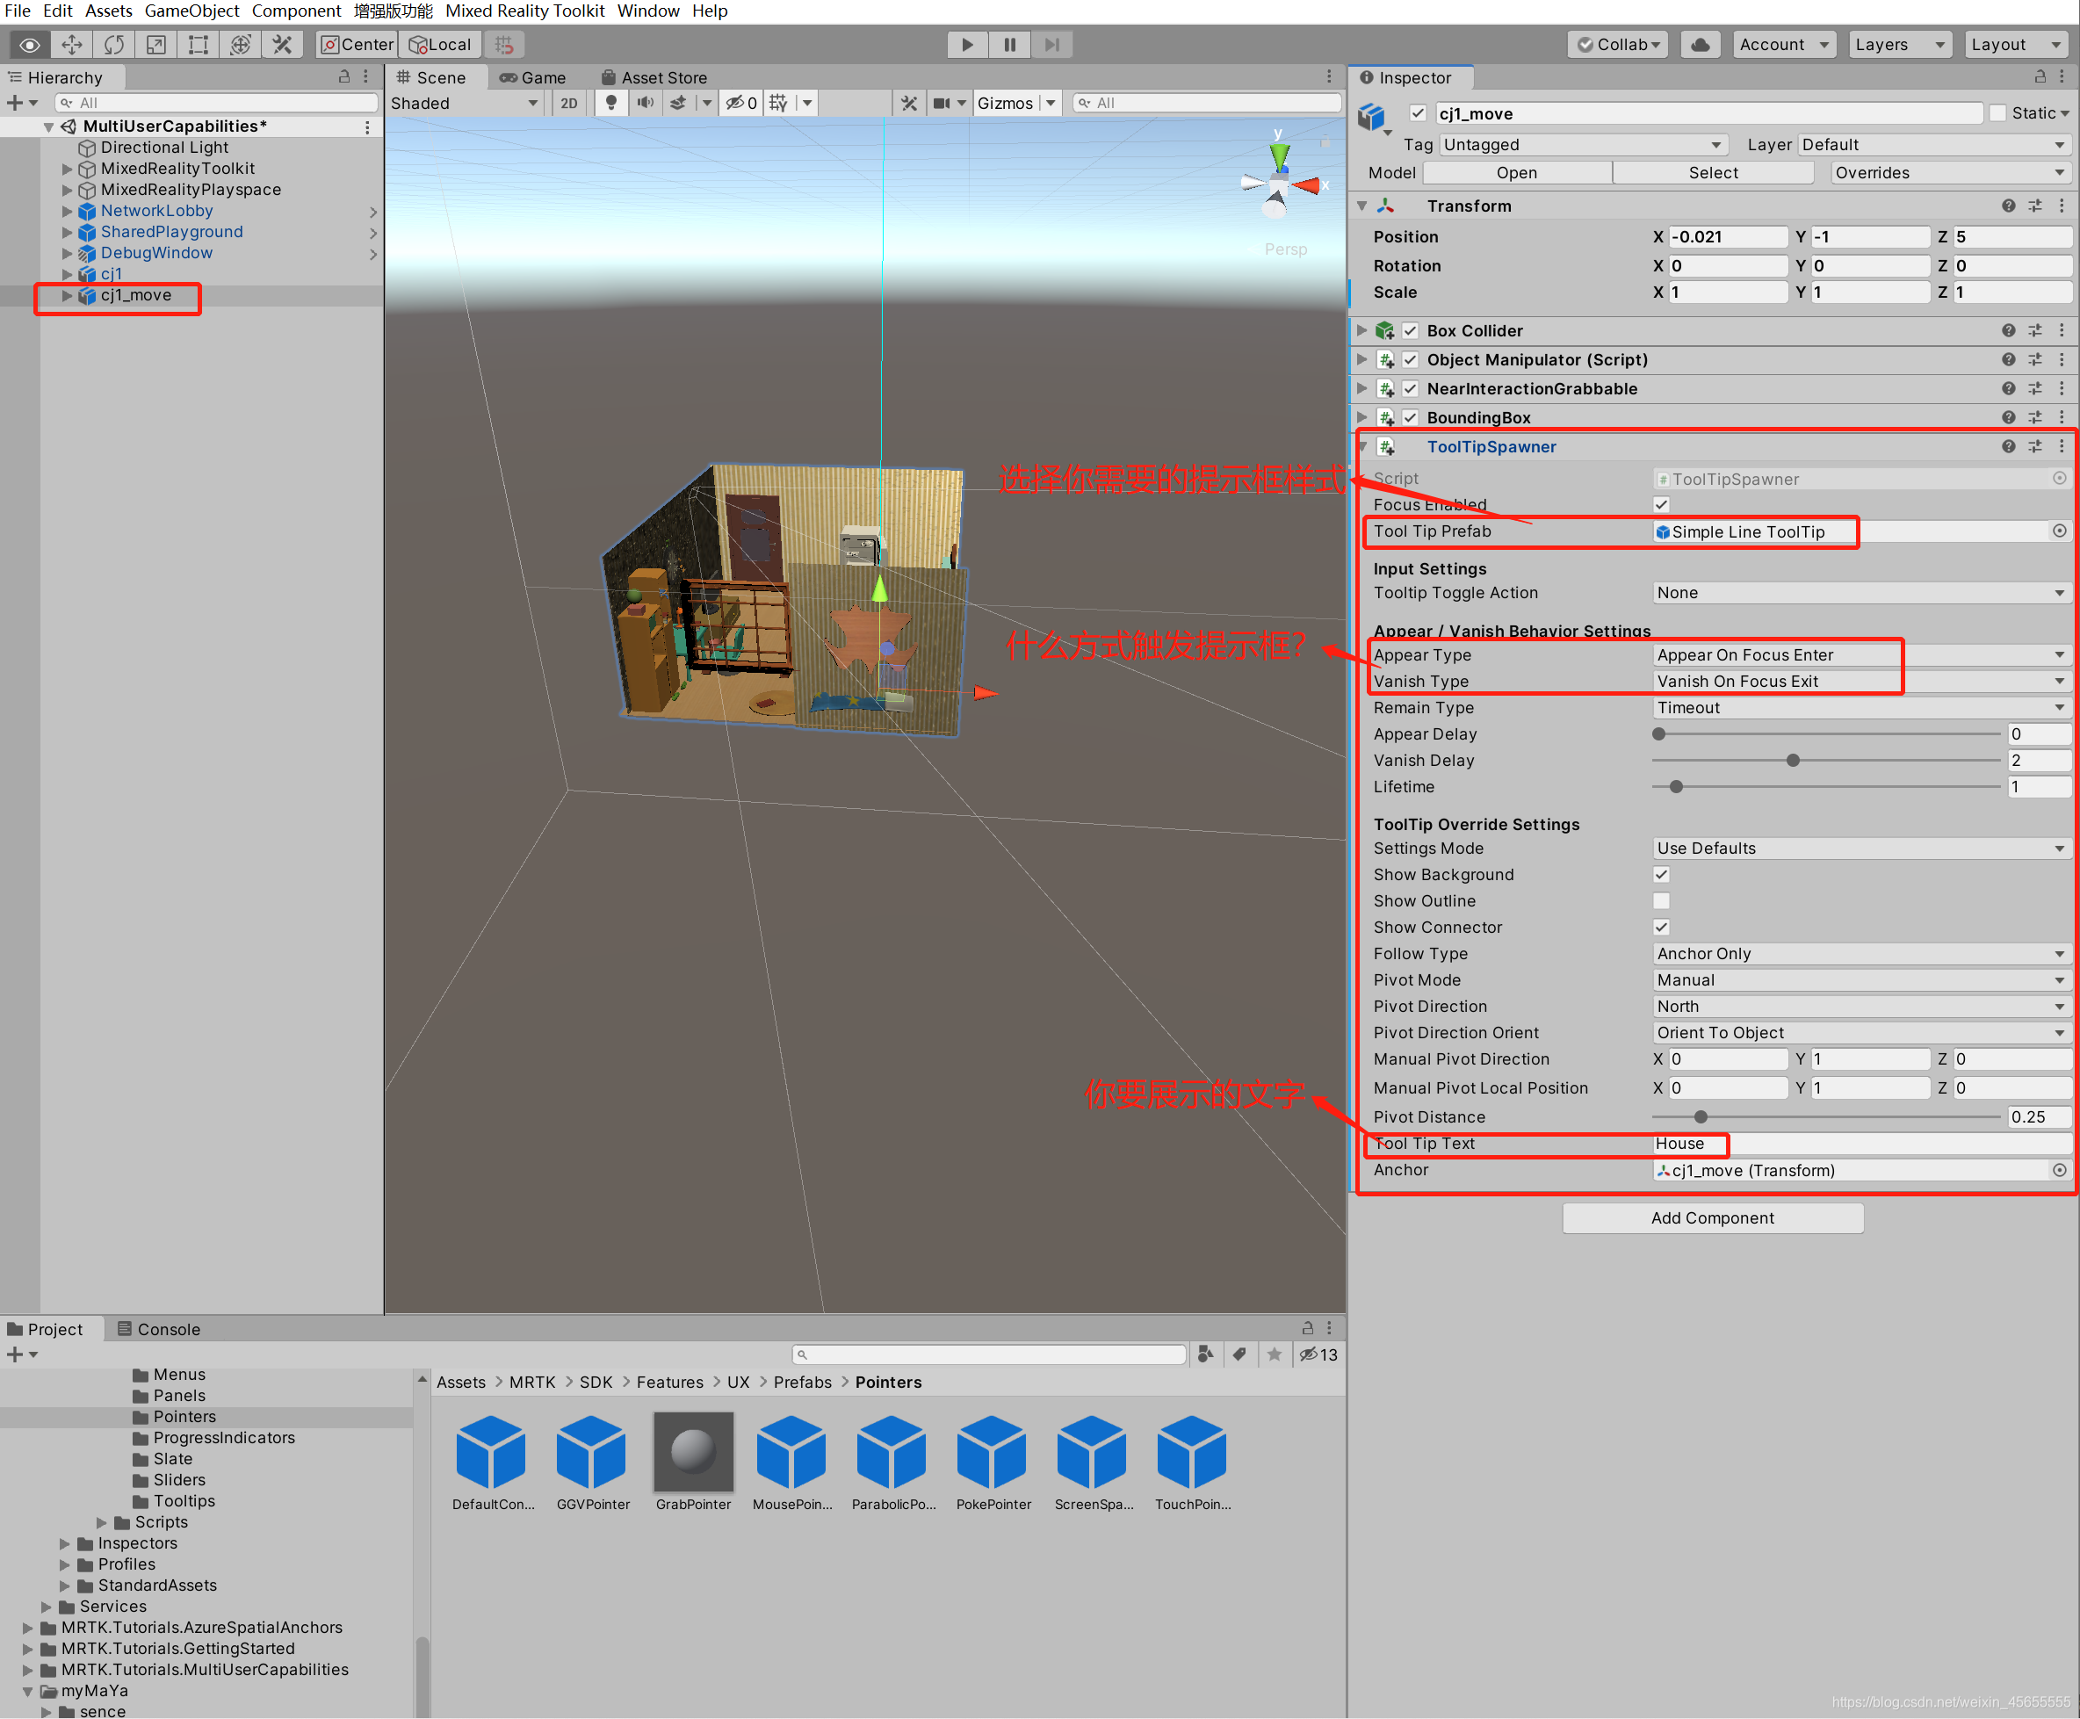Uncheck the Show Background checkbox
The width and height of the screenshot is (2080, 1719).
1661,874
